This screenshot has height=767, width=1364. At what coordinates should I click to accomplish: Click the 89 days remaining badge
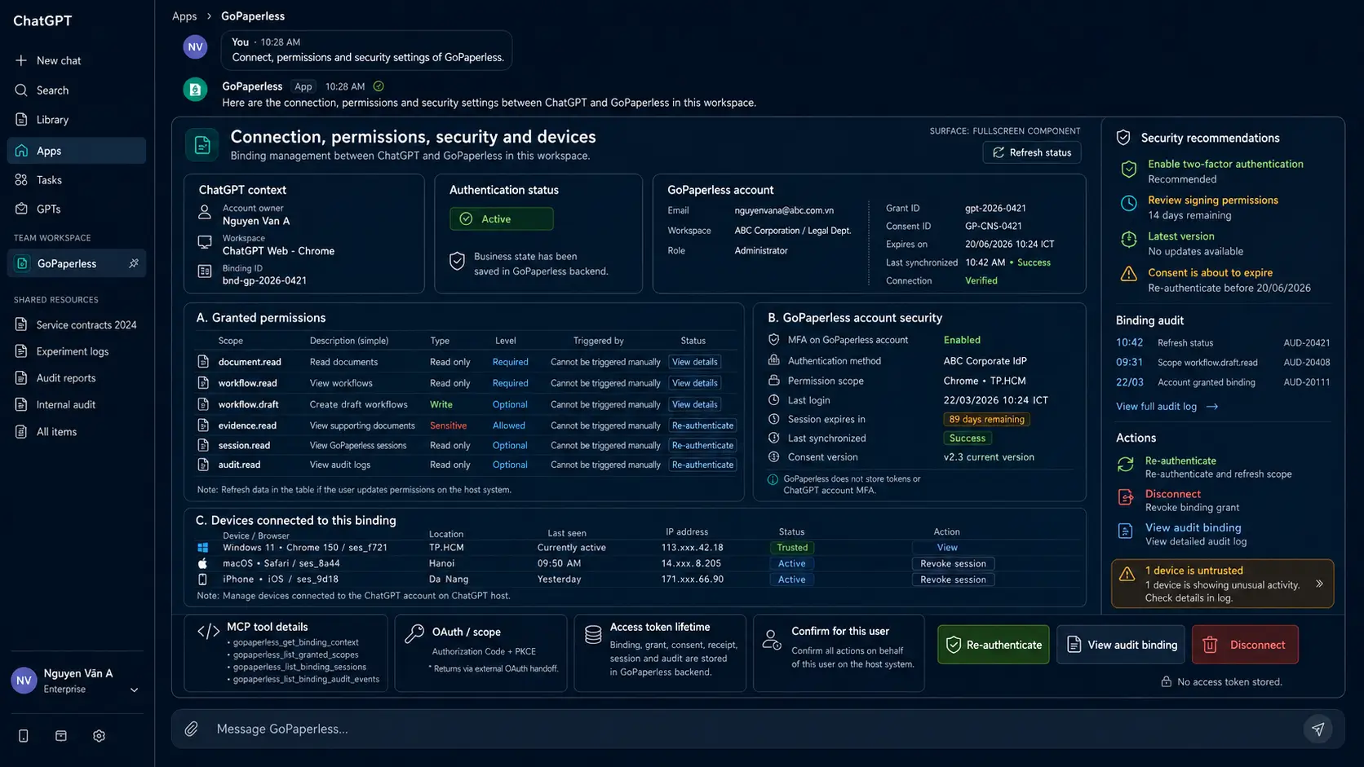[986, 419]
